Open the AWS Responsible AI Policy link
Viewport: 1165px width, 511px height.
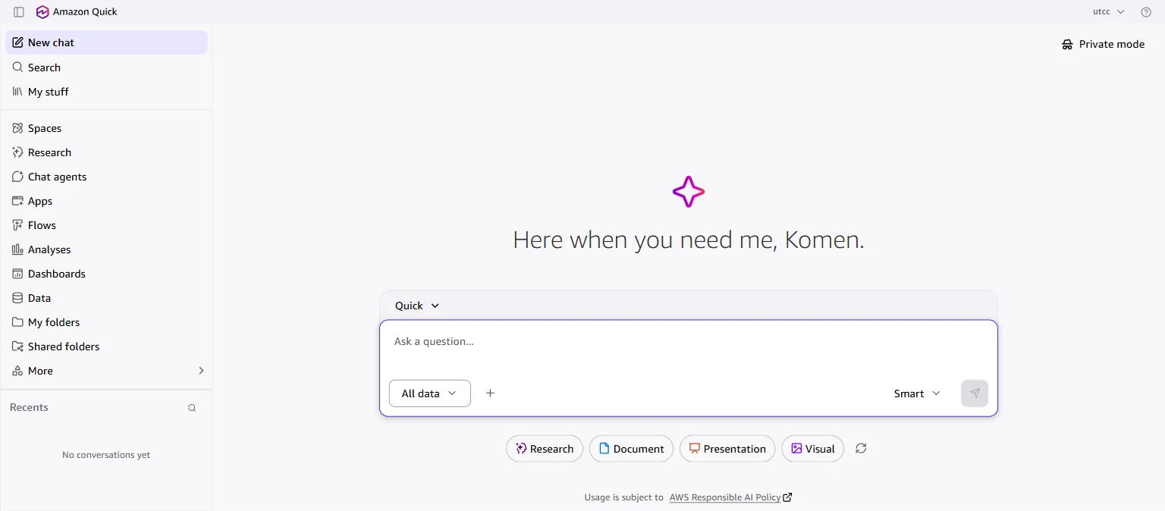730,497
